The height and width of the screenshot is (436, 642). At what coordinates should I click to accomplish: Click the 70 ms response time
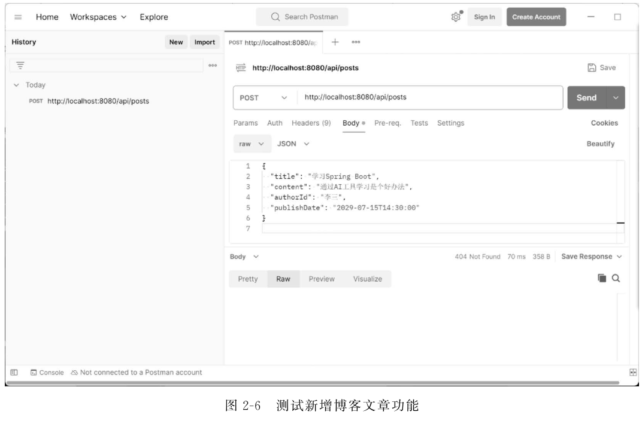tap(516, 257)
